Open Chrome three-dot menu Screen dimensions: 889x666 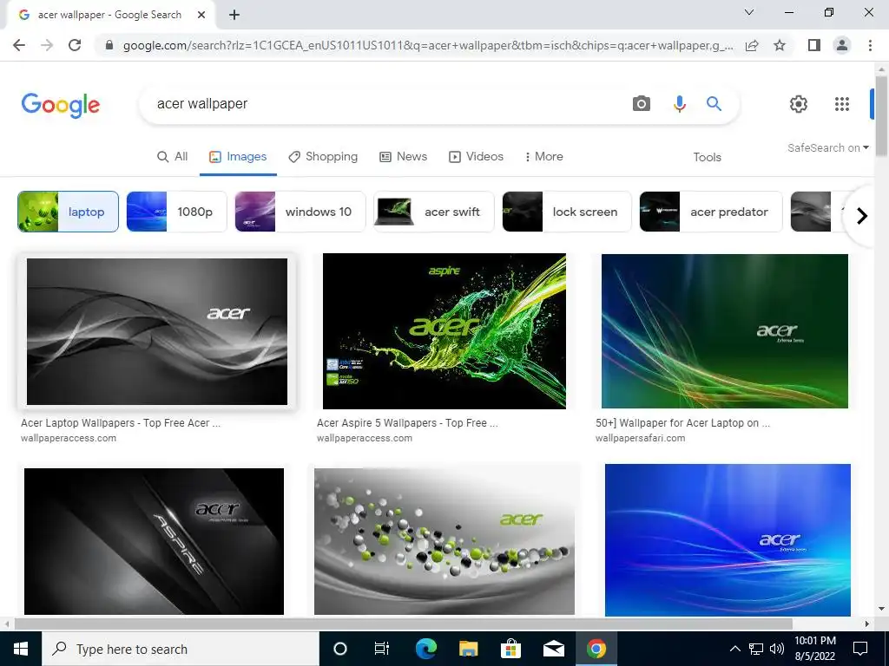(870, 45)
